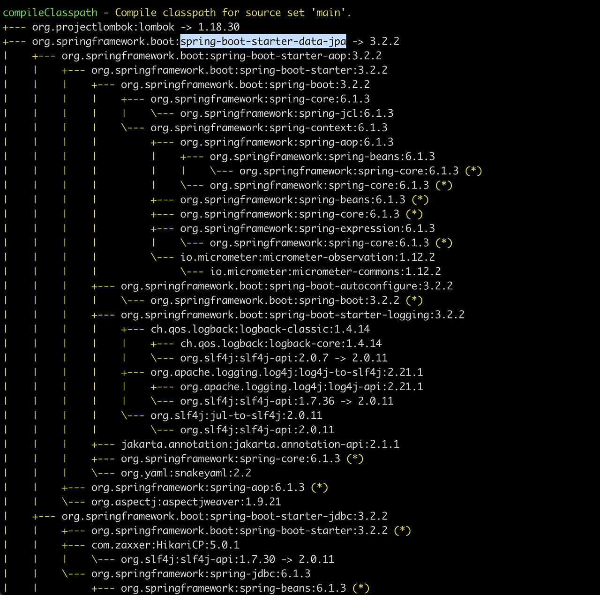Click the 'compileClasspath' header line
Image resolution: width=600 pixels, height=595 pixels.
click(177, 13)
